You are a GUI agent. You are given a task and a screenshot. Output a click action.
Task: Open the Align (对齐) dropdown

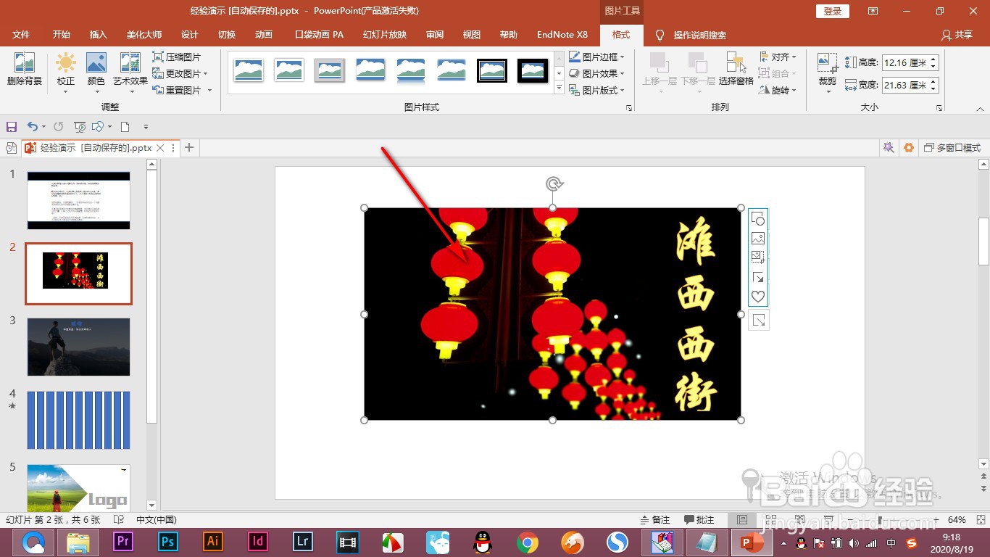tap(778, 57)
